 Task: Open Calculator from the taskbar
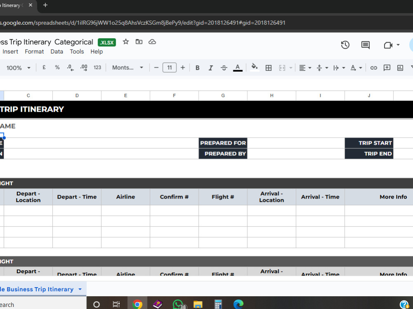point(218,304)
